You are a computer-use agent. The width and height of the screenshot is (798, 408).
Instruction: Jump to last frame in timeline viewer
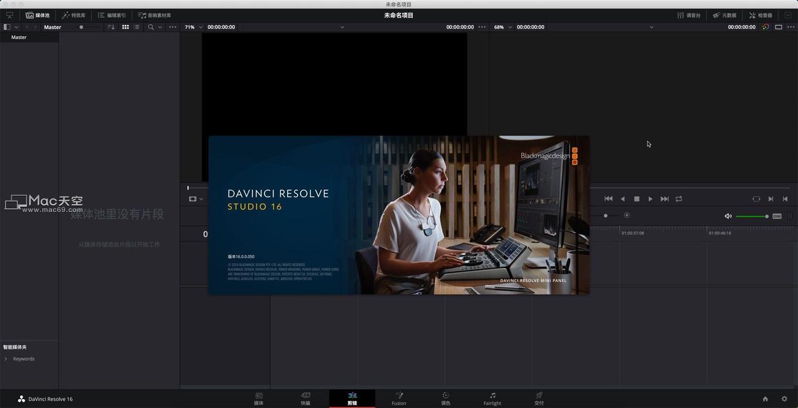(x=665, y=199)
